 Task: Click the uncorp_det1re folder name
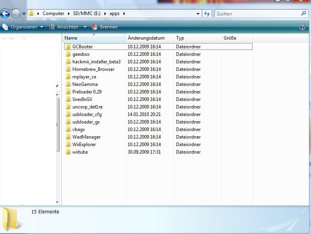[x=87, y=107]
